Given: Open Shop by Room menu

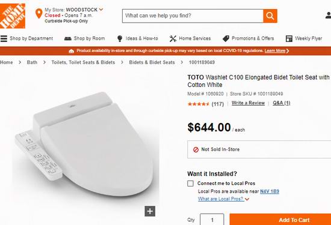Looking at the screenshot, I should (84, 38).
